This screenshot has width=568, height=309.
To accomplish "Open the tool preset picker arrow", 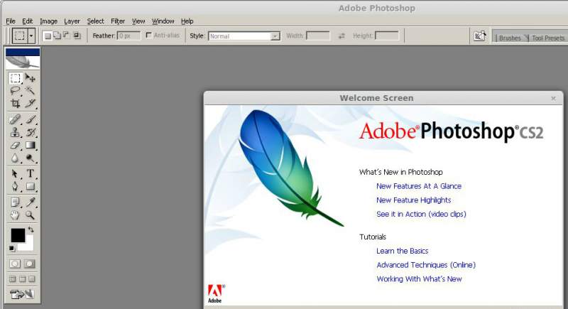I will [x=31, y=36].
